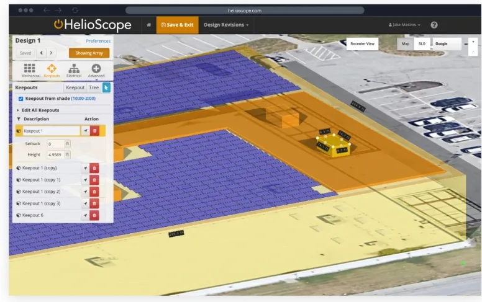Viewport: 482px width, 302px height.
Task: Toggle Keepout from shade checkbox
Action: [21, 99]
